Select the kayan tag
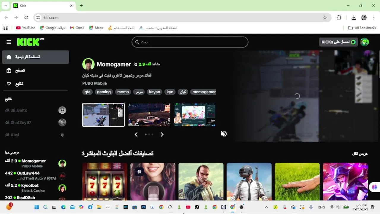Viewport: 380px width, 214px height. point(154,92)
